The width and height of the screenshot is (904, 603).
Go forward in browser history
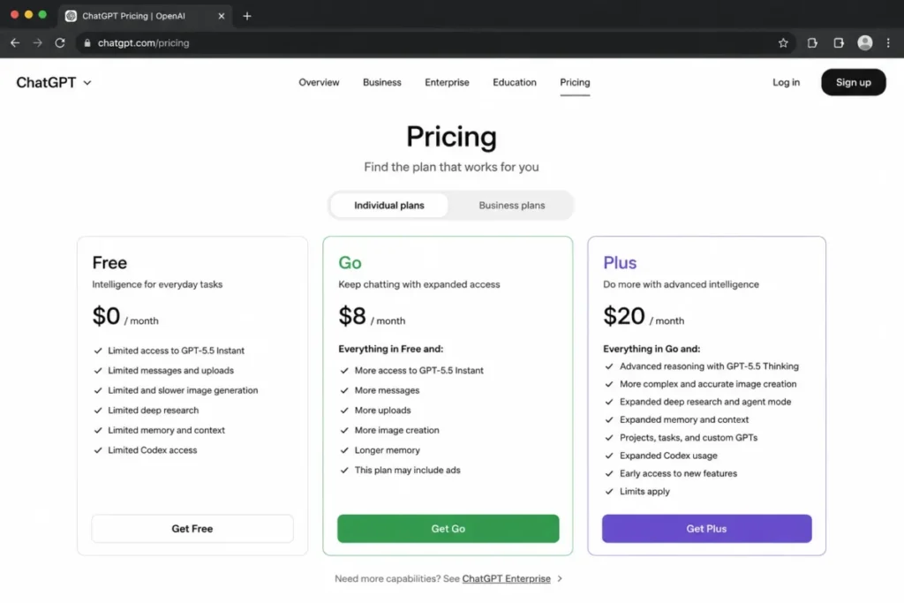click(x=37, y=42)
